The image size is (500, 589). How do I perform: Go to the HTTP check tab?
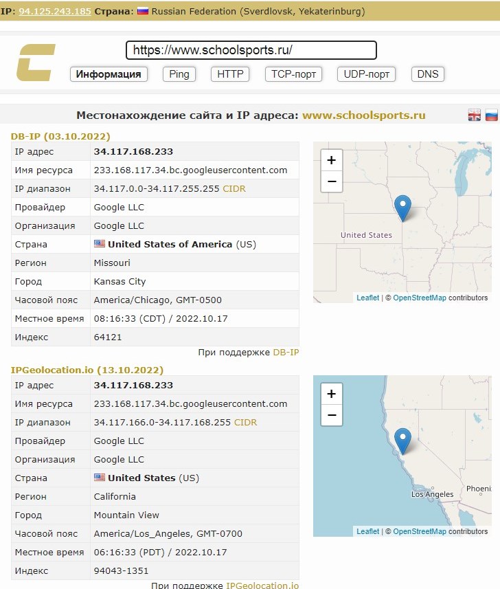tap(230, 74)
